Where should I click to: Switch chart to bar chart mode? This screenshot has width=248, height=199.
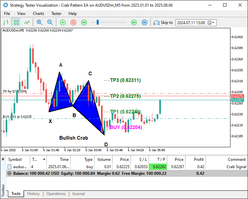(6, 23)
